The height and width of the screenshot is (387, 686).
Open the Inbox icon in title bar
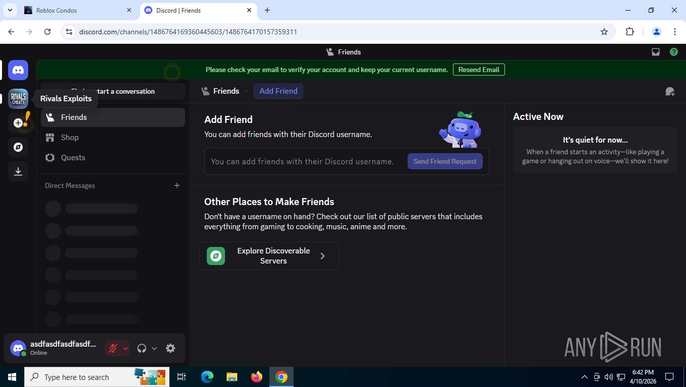click(x=656, y=52)
